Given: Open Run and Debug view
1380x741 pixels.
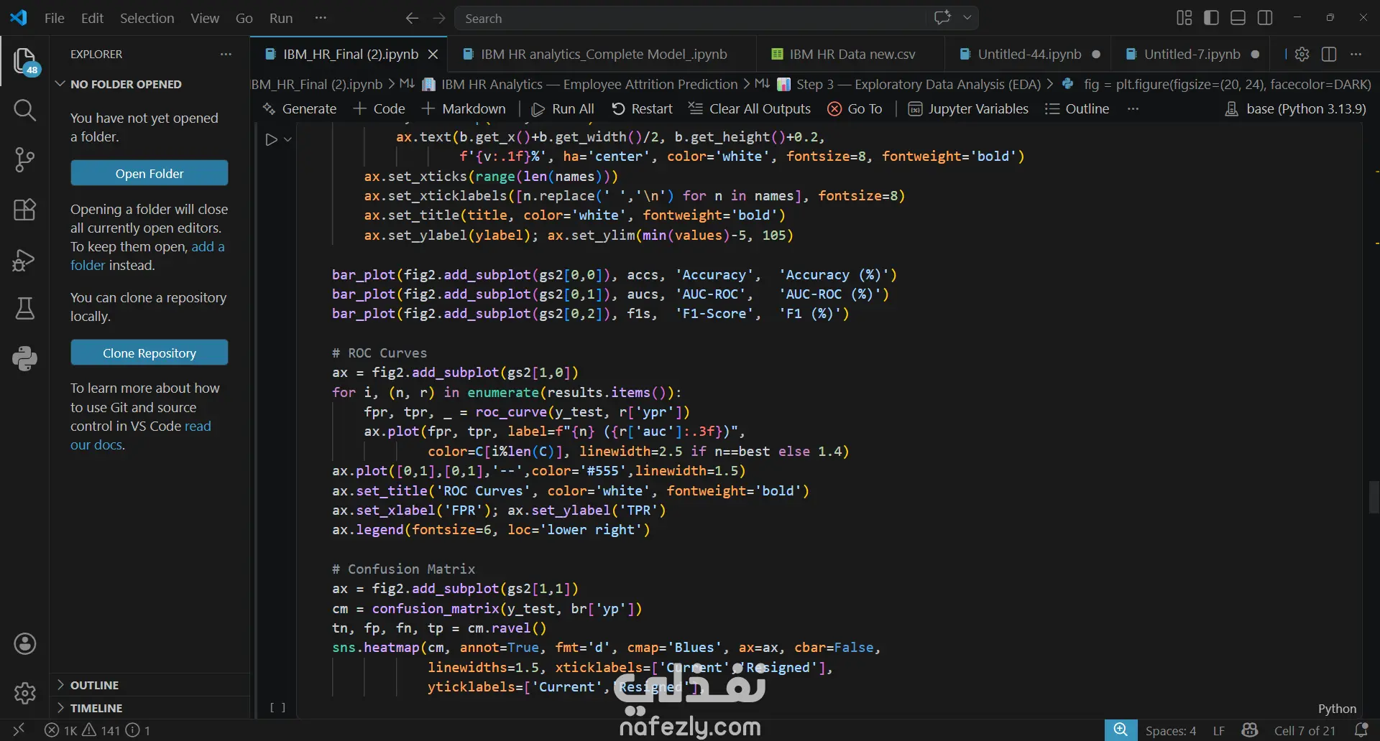Looking at the screenshot, I should pyautogui.click(x=25, y=259).
